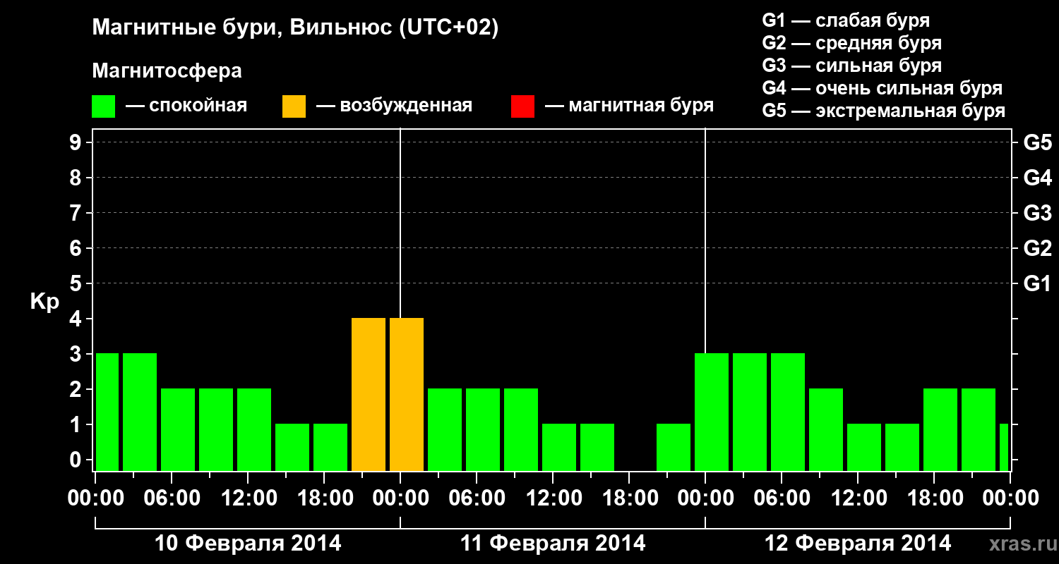Click the Kp axis value '7'
This screenshot has height=564, width=1059.
coord(76,213)
